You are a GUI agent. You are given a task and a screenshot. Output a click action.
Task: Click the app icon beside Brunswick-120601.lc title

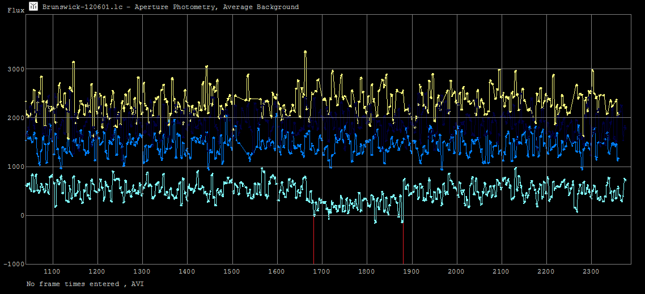[33, 6]
